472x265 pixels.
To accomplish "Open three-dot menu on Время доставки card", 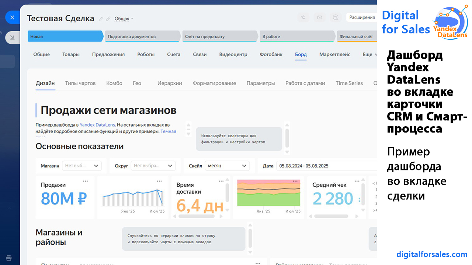I will click(221, 181).
